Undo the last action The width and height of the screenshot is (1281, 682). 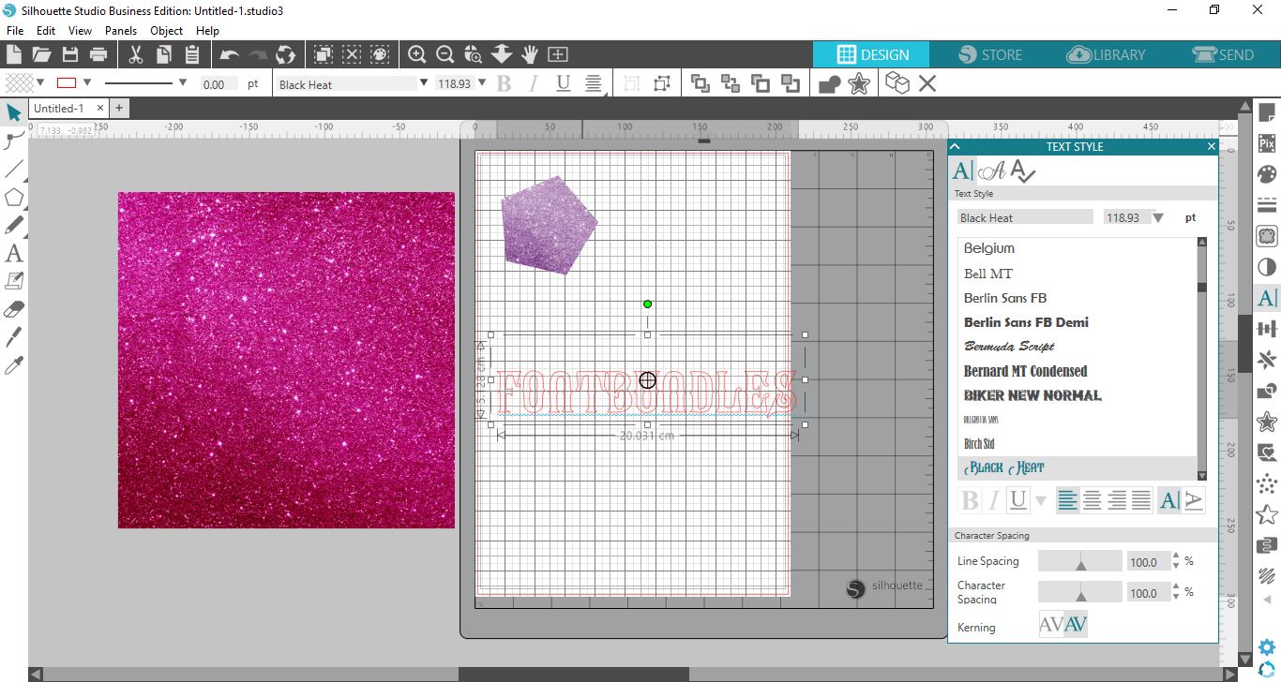click(230, 55)
